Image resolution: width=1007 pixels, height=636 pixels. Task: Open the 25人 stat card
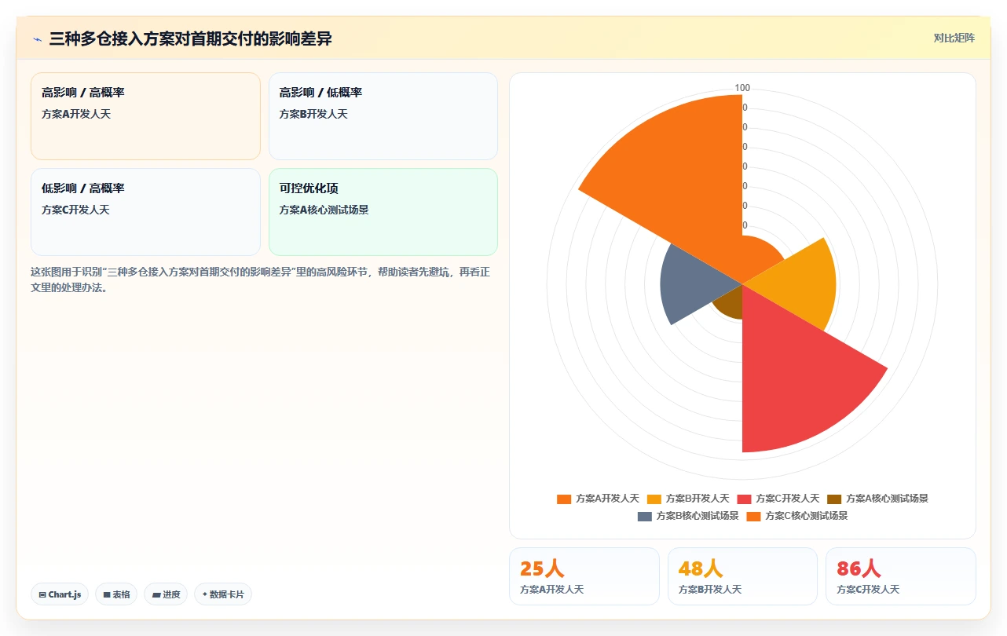[584, 576]
